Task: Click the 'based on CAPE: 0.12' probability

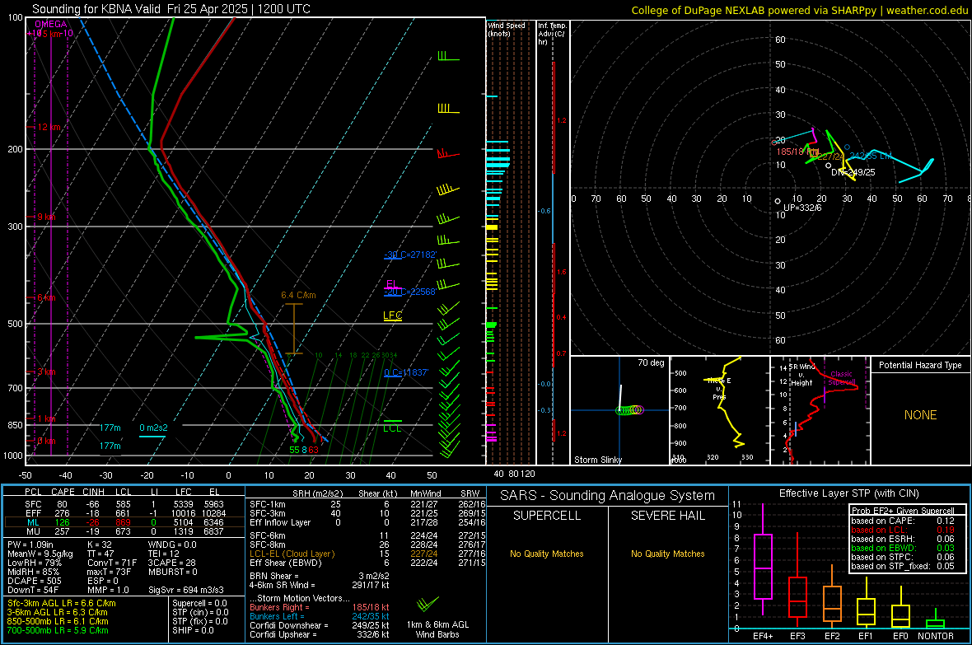Action: [x=903, y=521]
